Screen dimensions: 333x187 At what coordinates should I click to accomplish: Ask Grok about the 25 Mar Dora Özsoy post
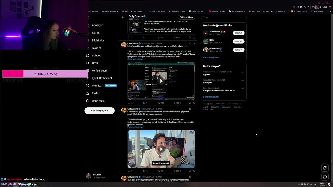[190, 109]
